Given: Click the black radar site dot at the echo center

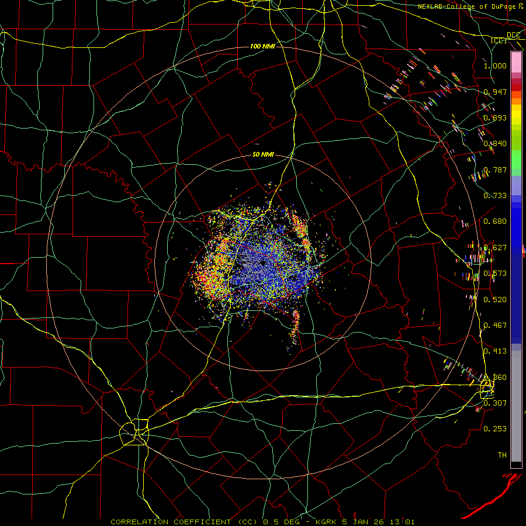Looking at the screenshot, I should (x=264, y=263).
